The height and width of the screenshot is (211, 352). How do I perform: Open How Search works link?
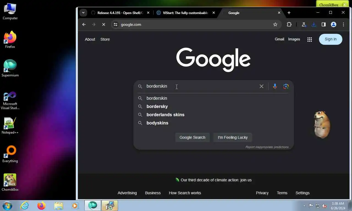pos(185,193)
